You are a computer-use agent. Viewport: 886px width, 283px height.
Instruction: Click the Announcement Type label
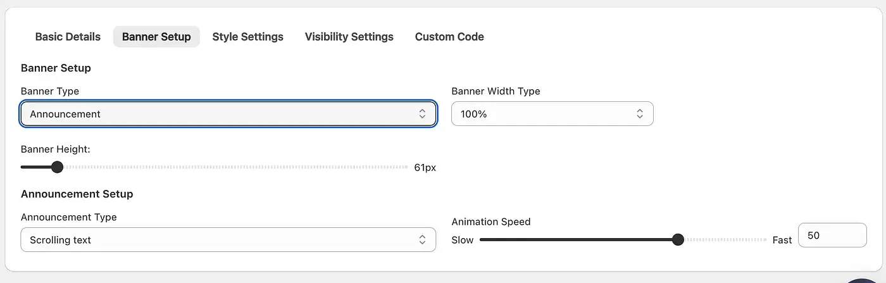click(69, 217)
